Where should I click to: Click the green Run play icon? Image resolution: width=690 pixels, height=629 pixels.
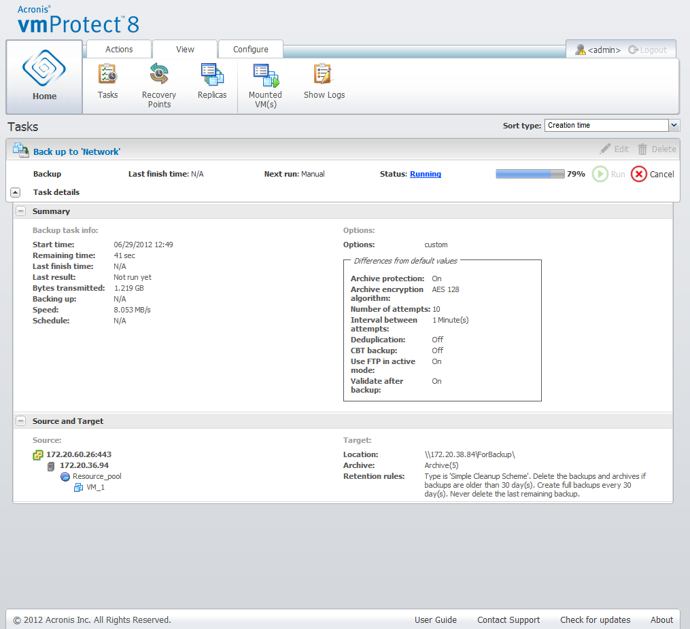[600, 174]
